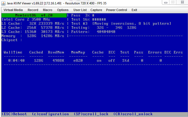Click the WallTime column header
Screen dimensions: 188x117
pyautogui.click(x=13, y=52)
